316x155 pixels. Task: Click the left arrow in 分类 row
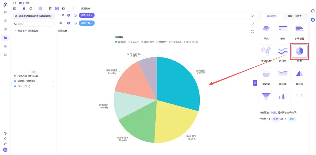pyautogui.click(x=75, y=15)
